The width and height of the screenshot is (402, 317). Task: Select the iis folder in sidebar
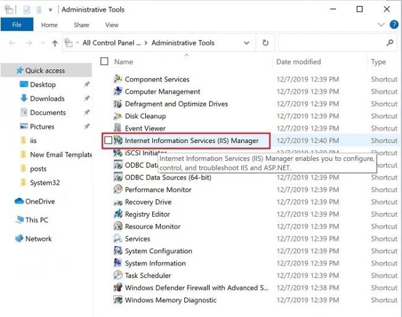tap(33, 141)
